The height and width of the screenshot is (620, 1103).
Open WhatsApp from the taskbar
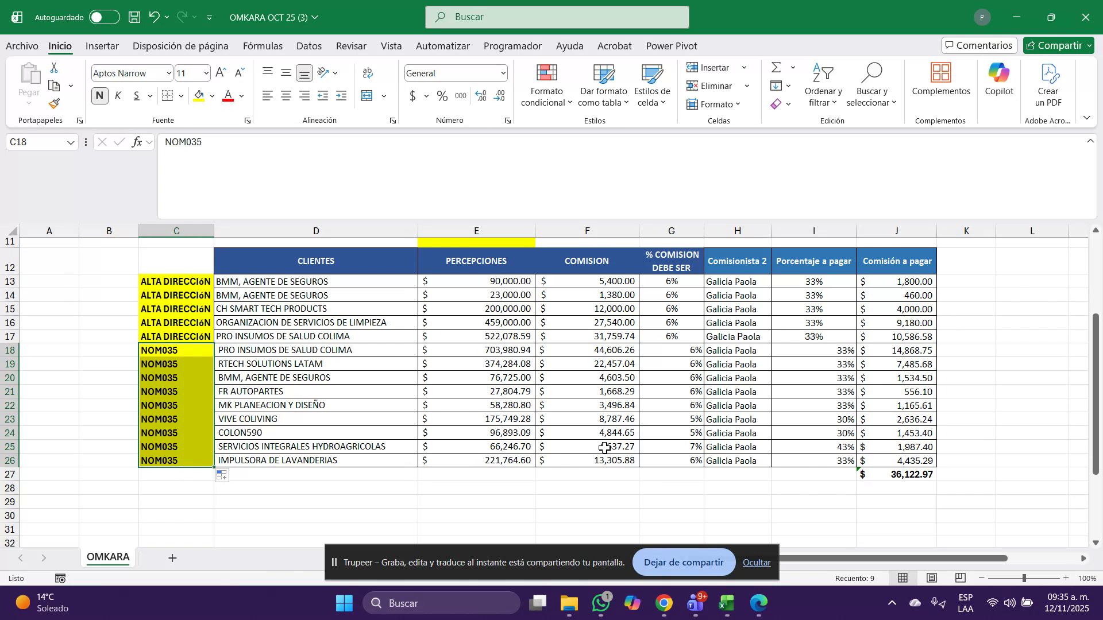601,603
